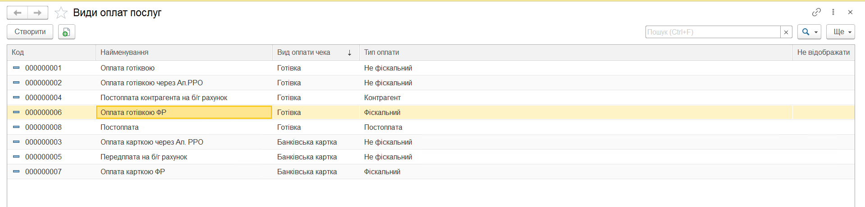Click into the Пошук search field

pos(713,32)
